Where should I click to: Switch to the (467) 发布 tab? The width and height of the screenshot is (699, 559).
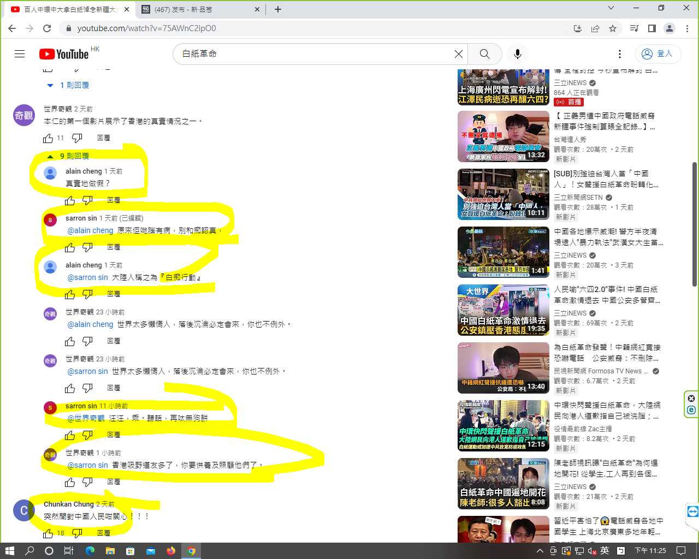199,9
